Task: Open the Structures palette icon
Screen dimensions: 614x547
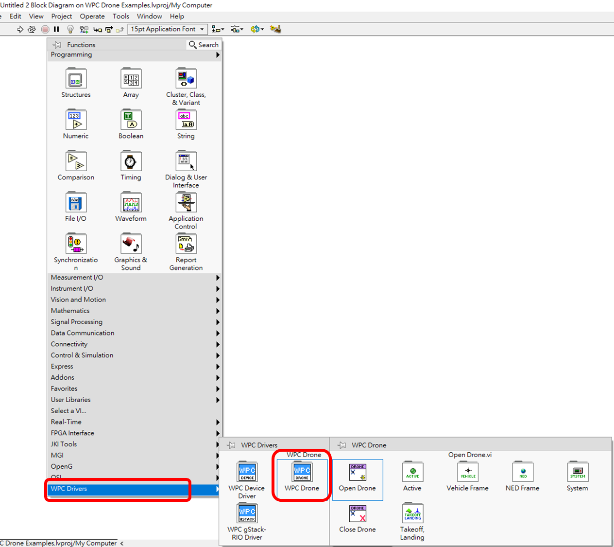Action: coord(76,79)
